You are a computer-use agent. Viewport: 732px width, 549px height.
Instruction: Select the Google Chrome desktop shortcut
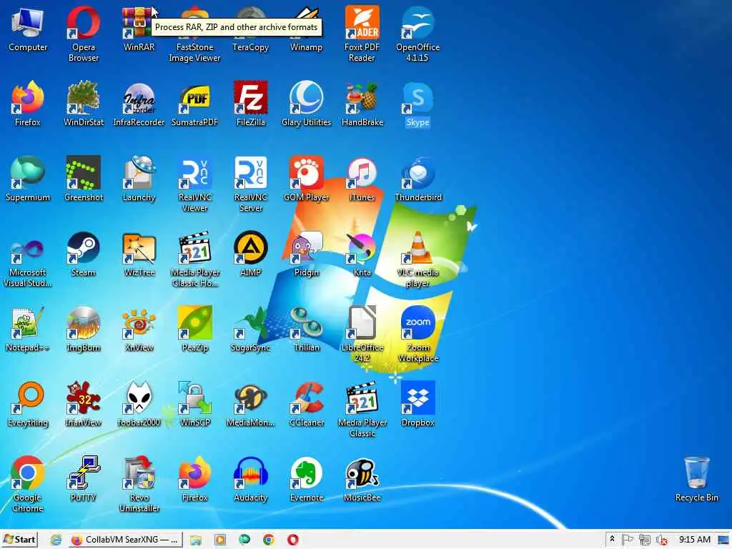pyautogui.click(x=28, y=485)
